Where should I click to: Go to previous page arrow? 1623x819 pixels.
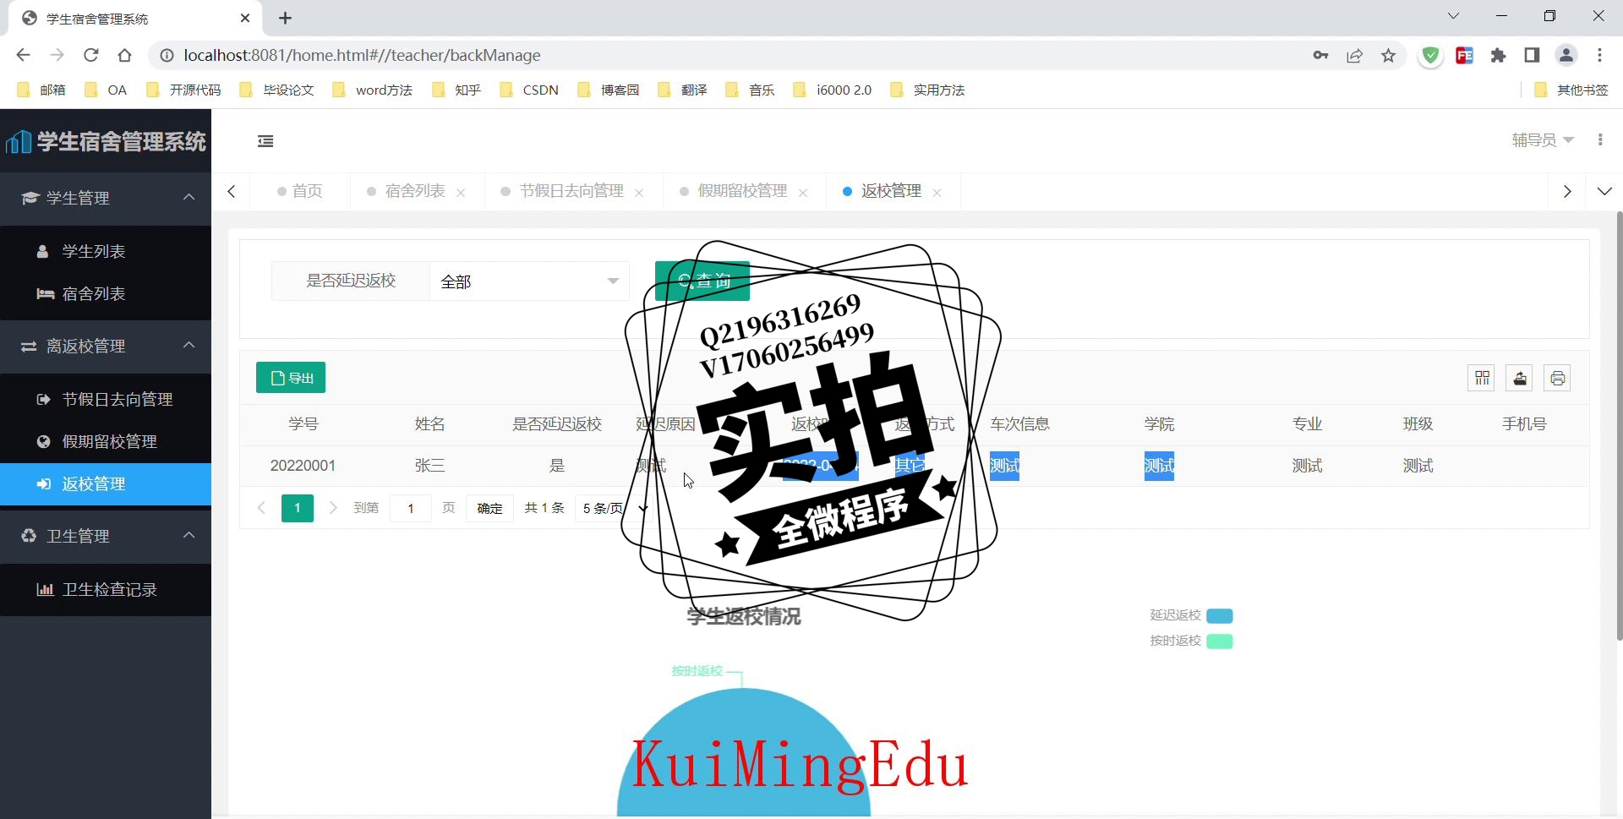(261, 508)
